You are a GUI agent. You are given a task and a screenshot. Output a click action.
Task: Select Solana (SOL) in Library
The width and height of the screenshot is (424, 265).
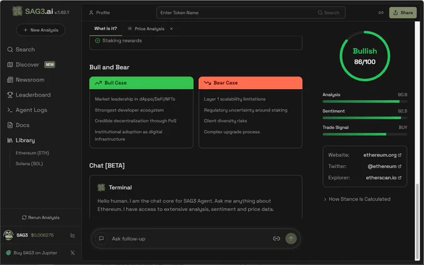pyautogui.click(x=29, y=164)
